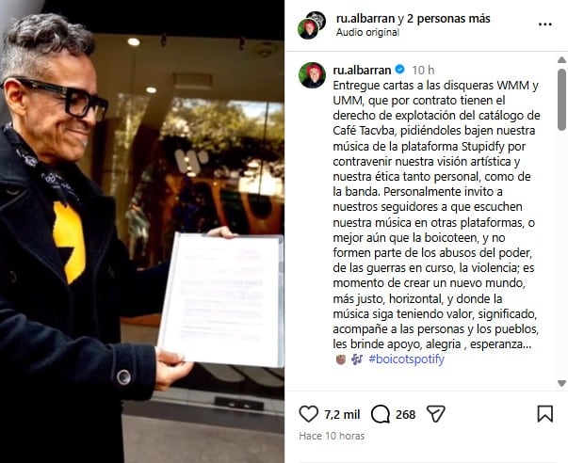
Task: Click the scrollbar up arrow
Action: [x=561, y=59]
